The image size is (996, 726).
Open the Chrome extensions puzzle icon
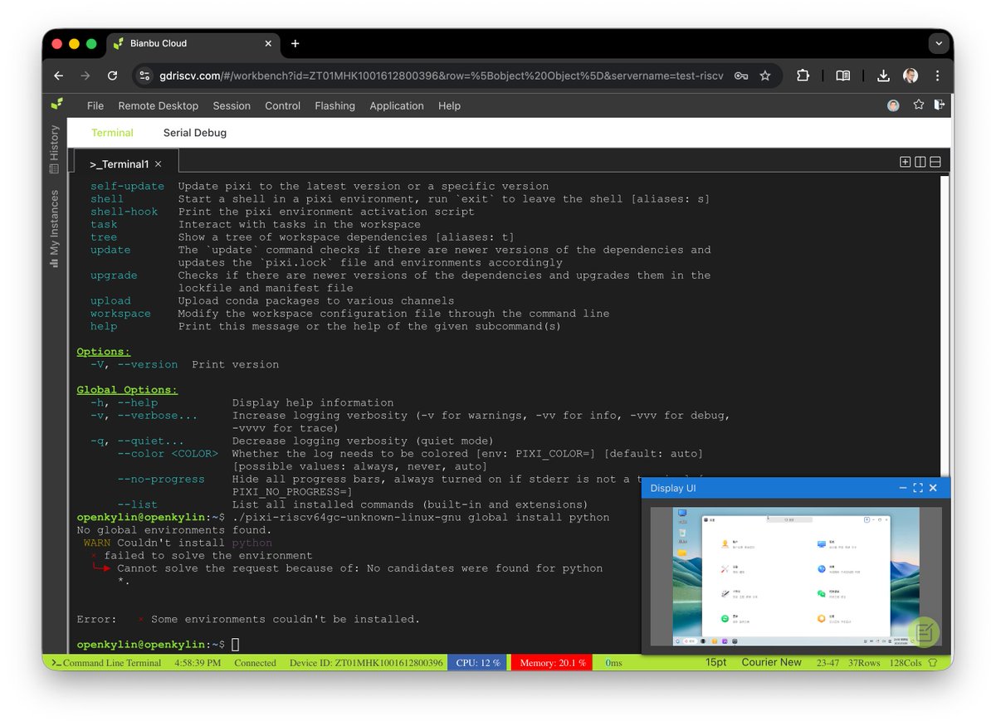point(803,76)
